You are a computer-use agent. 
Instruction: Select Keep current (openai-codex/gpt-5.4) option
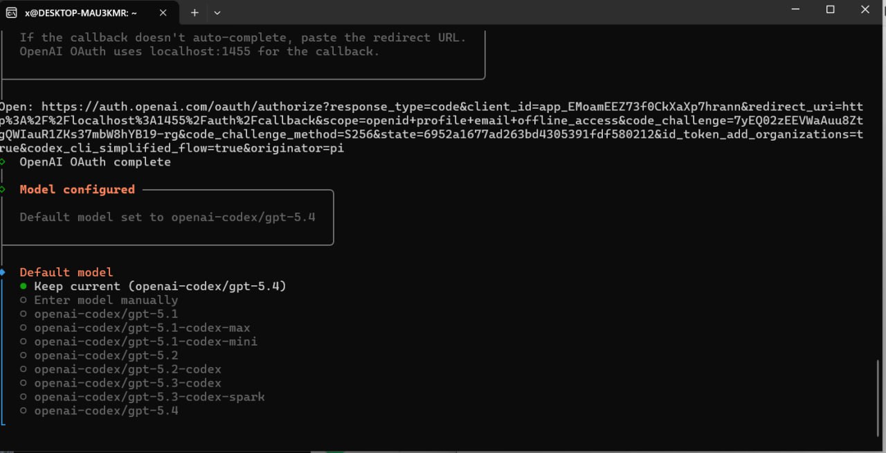160,286
